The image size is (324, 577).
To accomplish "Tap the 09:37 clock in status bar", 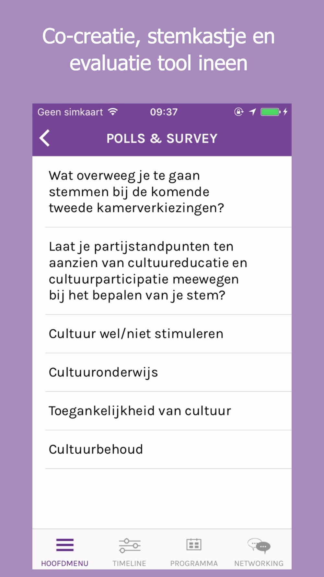I will click(164, 112).
